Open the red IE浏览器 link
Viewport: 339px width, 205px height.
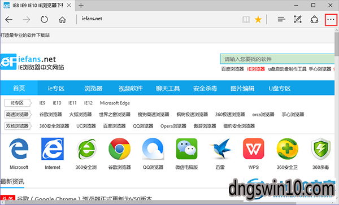click(x=256, y=69)
